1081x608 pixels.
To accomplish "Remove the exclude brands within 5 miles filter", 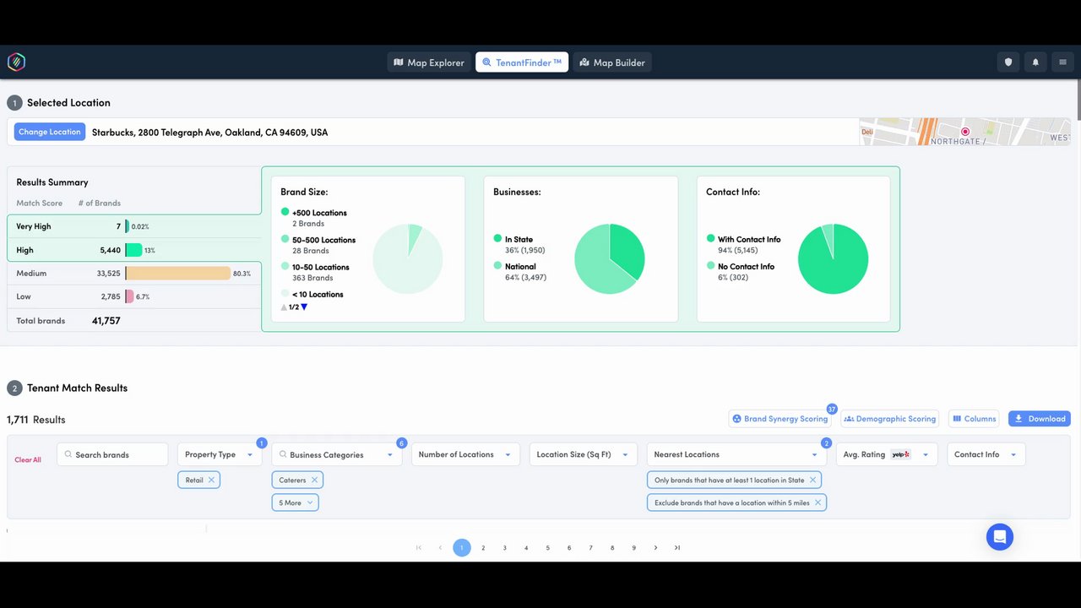I will 818,502.
